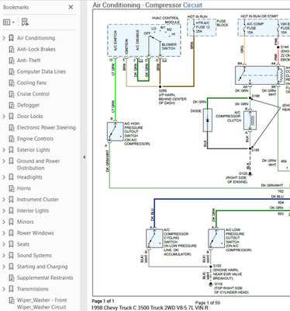Expand the Sound Systems bookmark
Screen dimensions: 290x311
coord(4,255)
